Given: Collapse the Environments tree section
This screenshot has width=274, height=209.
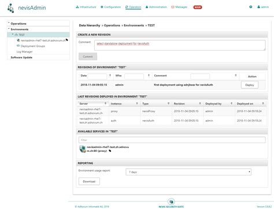Looking at the screenshot, I should [9, 29].
